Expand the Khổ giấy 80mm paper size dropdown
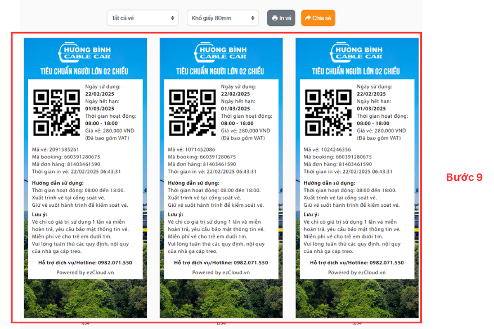 pyautogui.click(x=223, y=18)
